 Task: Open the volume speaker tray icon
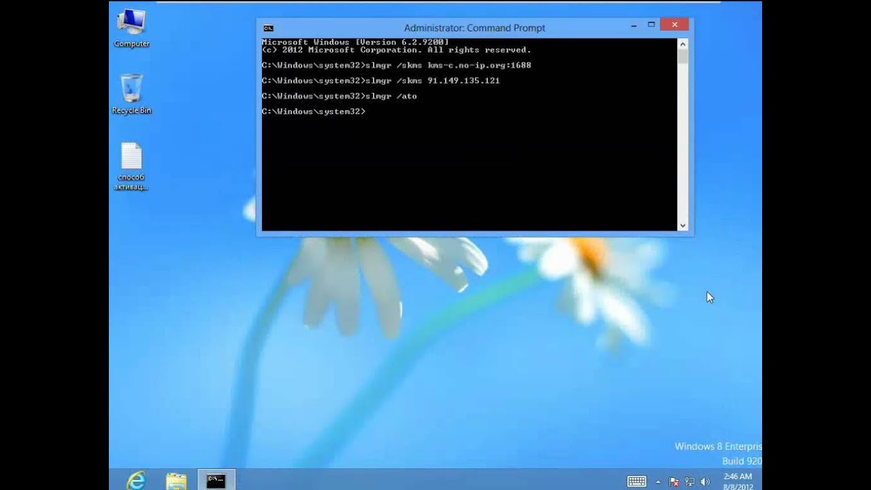pyautogui.click(x=705, y=482)
